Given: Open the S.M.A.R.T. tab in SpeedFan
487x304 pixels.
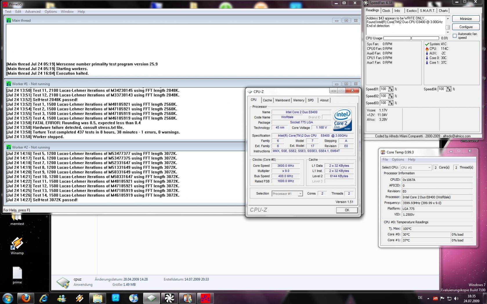Looking at the screenshot, I should click(428, 11).
